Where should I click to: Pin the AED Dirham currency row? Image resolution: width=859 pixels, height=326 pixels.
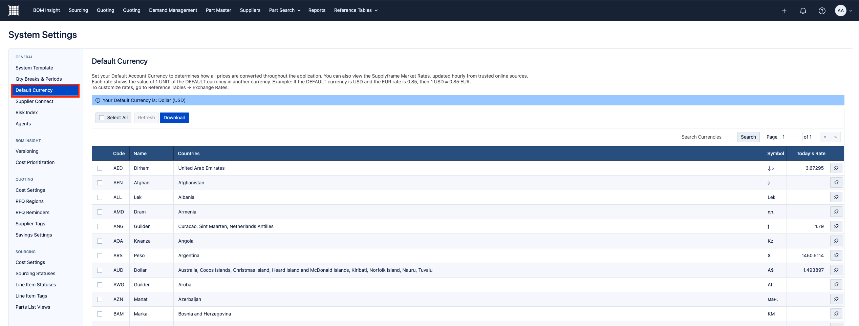coord(836,168)
